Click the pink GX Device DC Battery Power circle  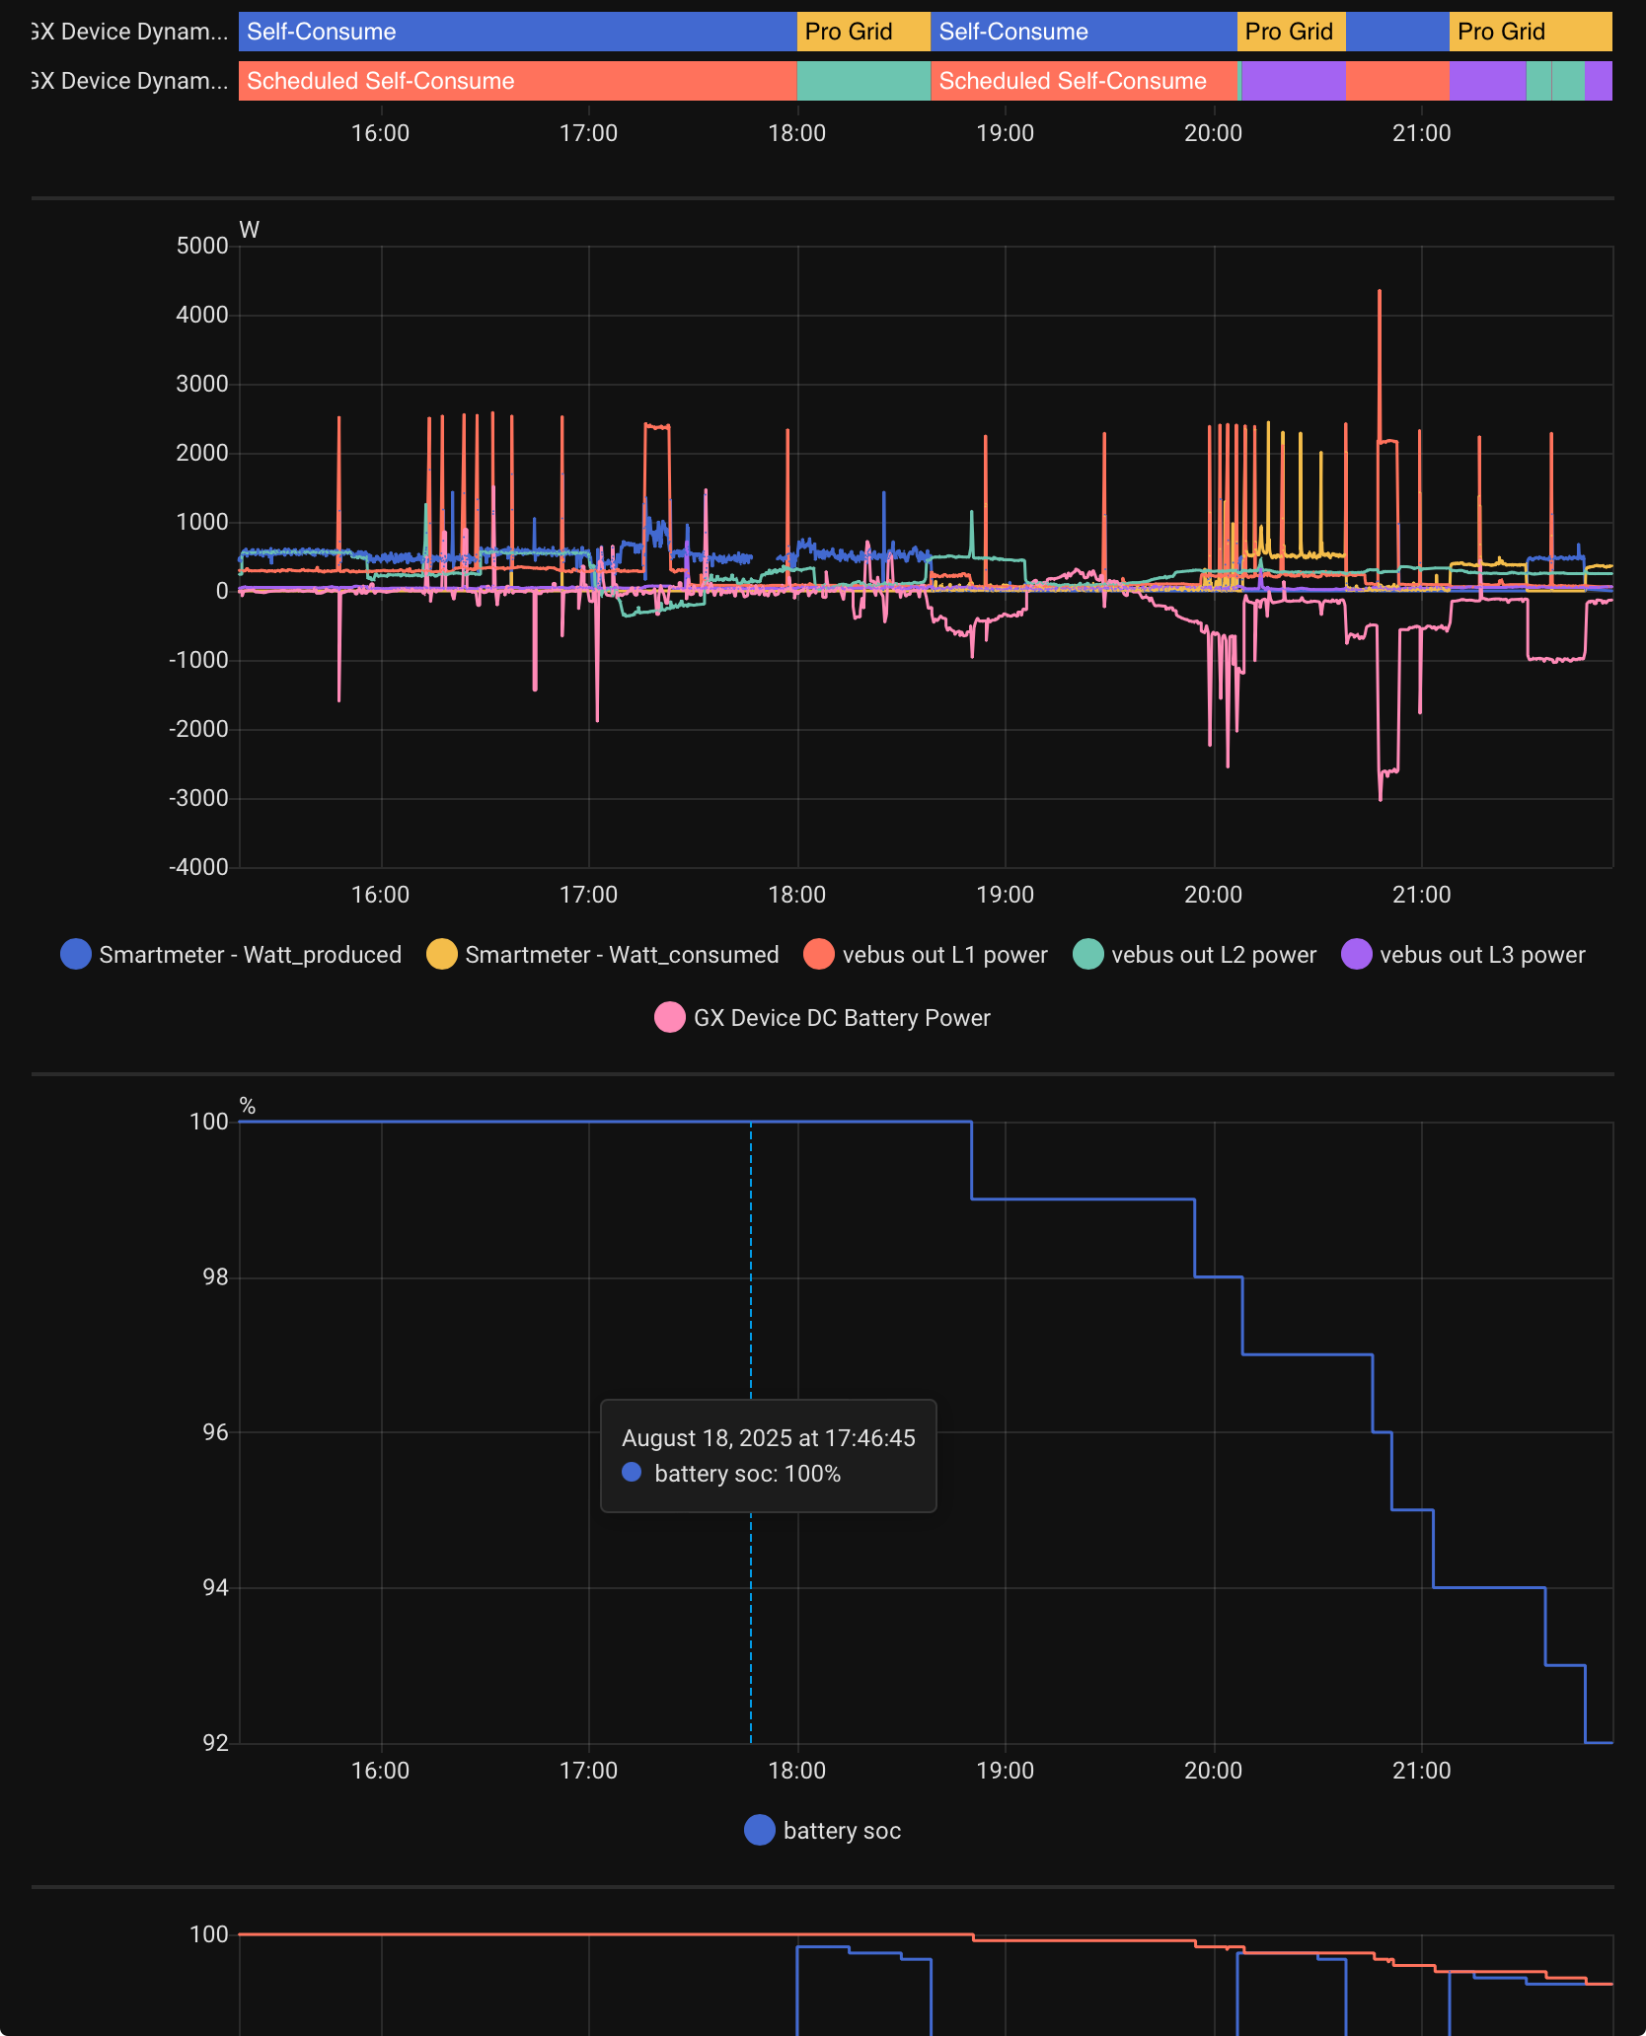(x=670, y=1017)
